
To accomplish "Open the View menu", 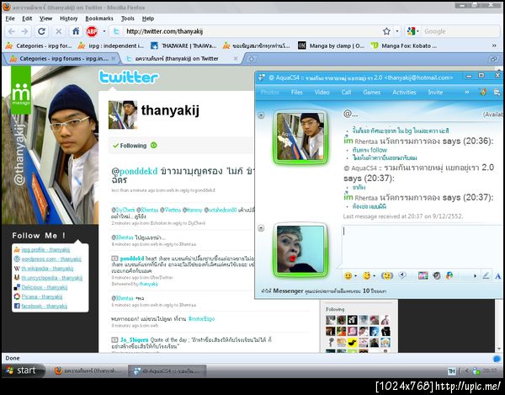I will tap(45, 19).
